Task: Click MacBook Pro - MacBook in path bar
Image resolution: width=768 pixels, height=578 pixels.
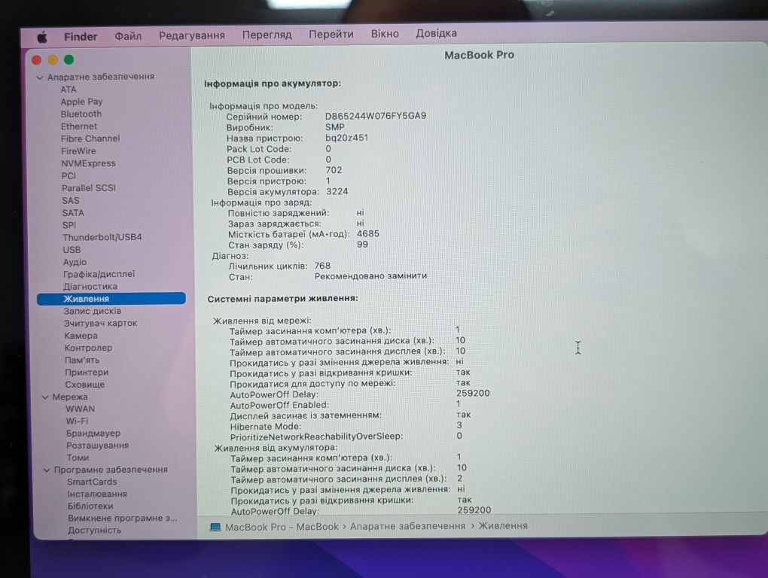Action: (282, 527)
